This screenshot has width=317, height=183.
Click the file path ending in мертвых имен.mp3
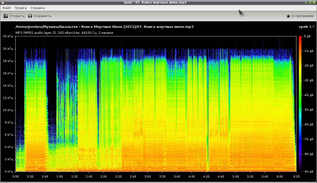coord(104,27)
